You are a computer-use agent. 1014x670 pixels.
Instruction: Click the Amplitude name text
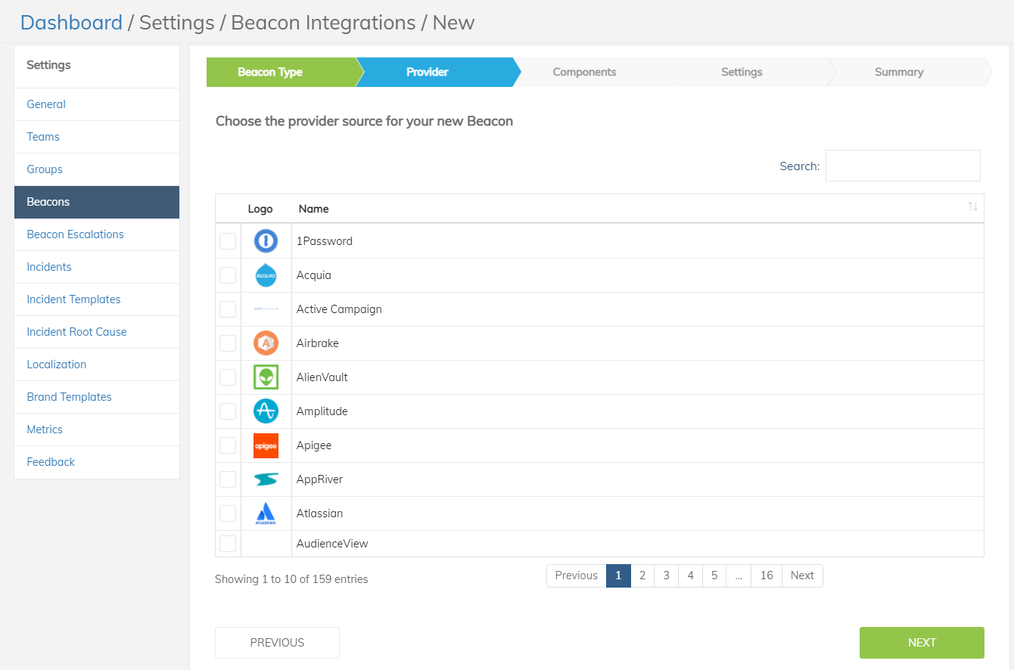tap(322, 411)
